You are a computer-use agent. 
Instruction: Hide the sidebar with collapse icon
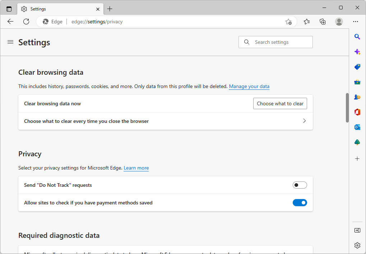[357, 230]
